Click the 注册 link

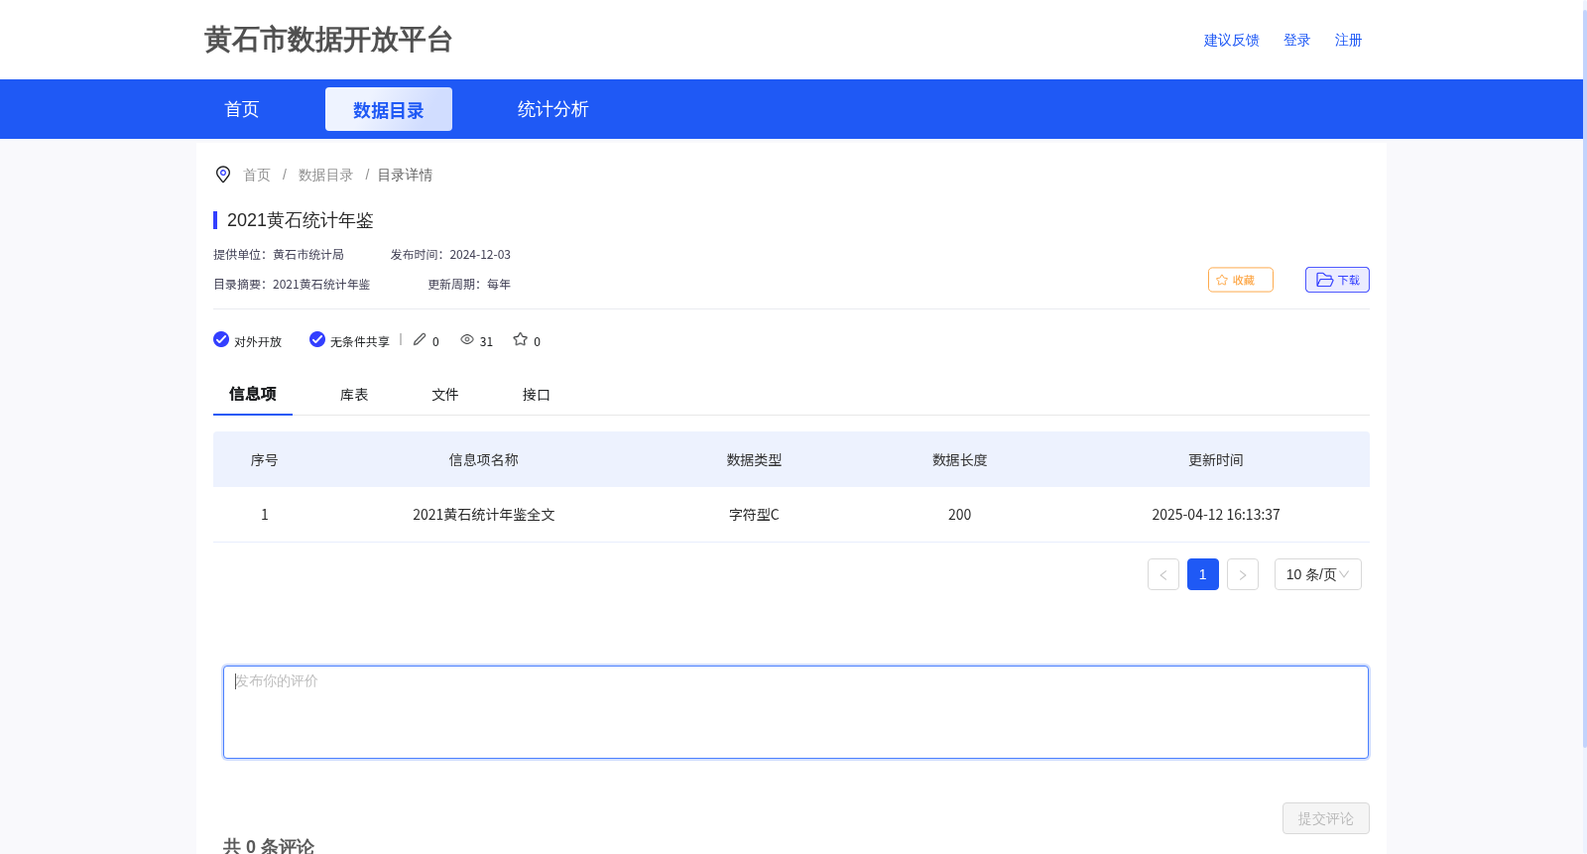[1349, 40]
